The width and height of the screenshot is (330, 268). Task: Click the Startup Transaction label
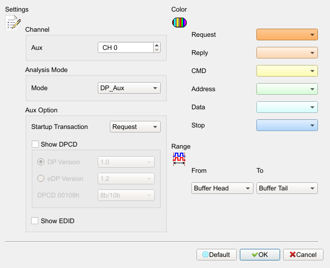59,126
